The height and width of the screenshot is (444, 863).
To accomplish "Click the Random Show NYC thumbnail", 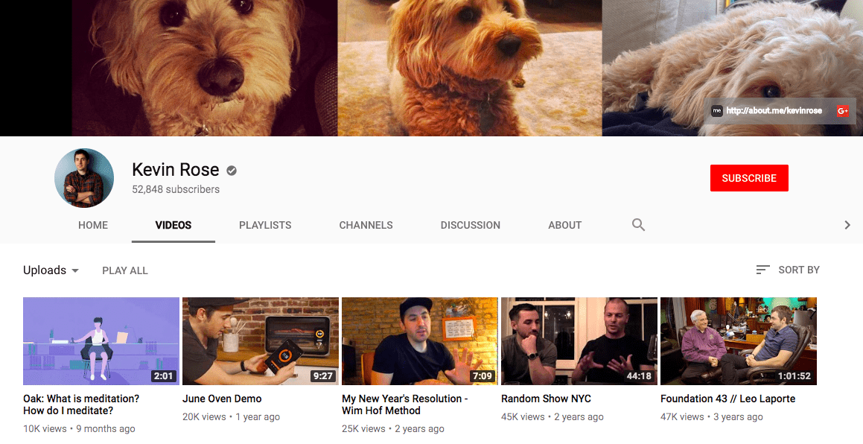I will (x=579, y=341).
